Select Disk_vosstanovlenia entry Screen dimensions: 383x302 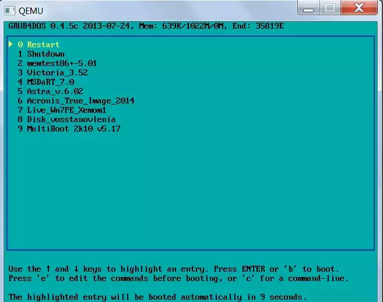coord(66,119)
